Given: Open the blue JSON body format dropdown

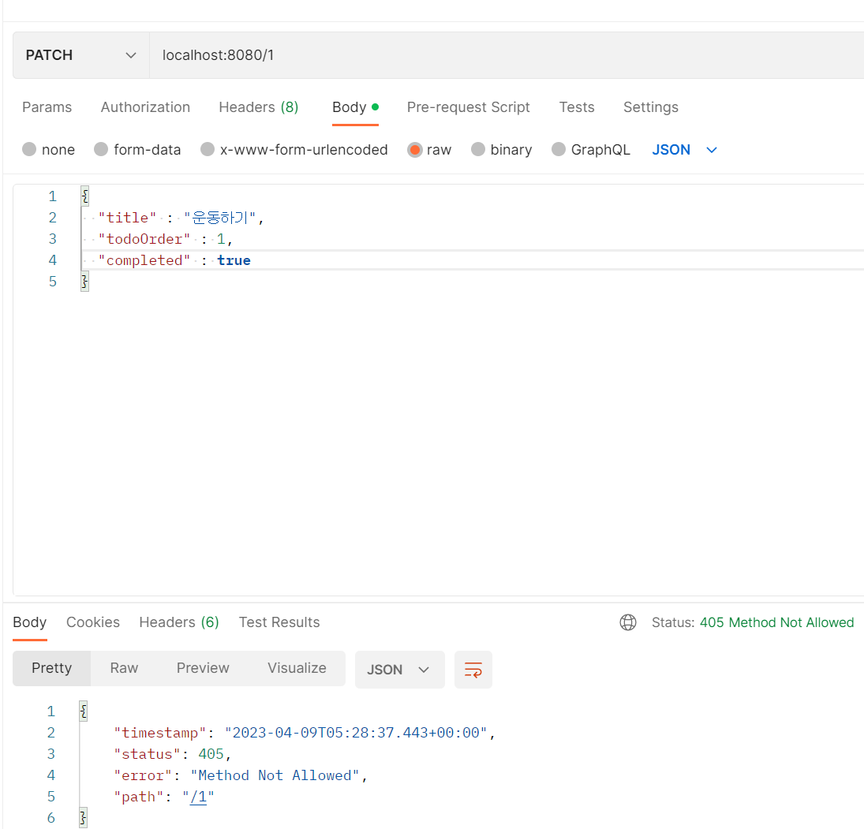Looking at the screenshot, I should (x=684, y=150).
